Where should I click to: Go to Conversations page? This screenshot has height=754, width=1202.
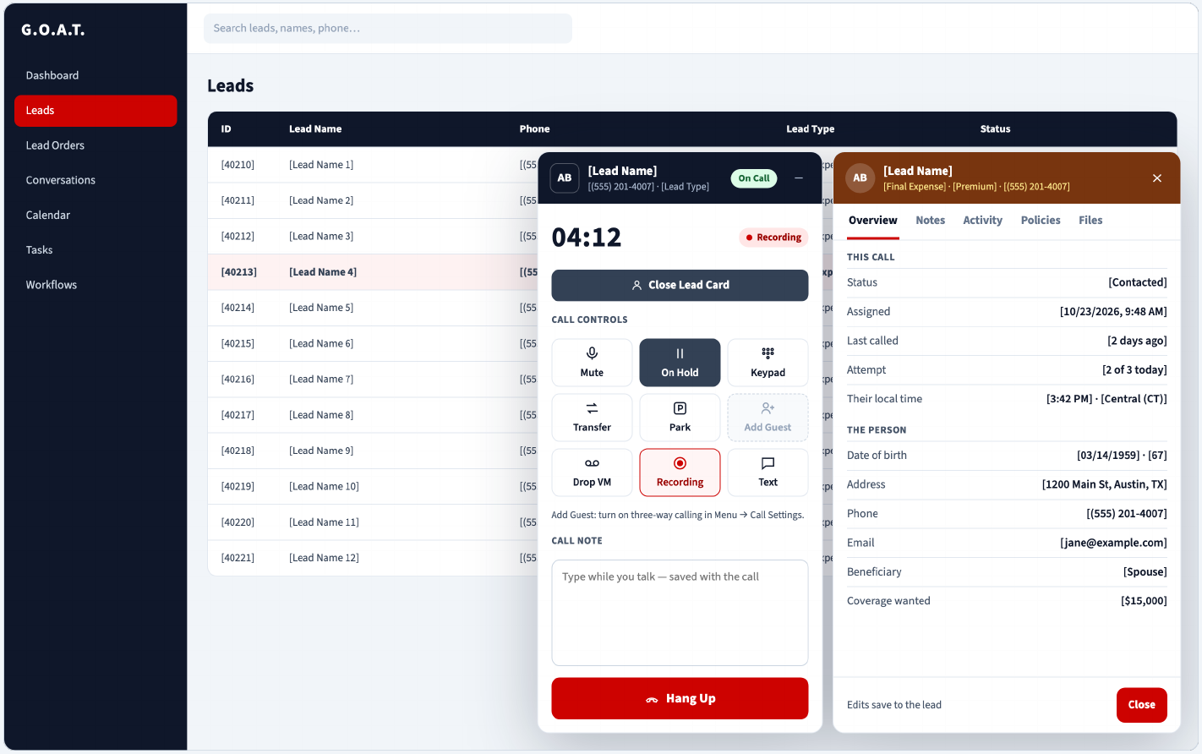point(96,180)
